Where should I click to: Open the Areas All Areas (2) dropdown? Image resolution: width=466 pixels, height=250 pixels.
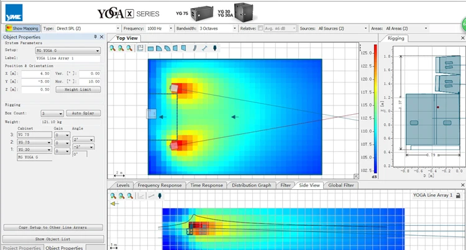pyautogui.click(x=426, y=29)
